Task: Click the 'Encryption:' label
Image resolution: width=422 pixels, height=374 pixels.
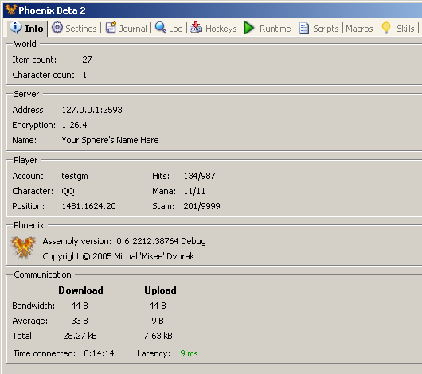Action: point(34,125)
